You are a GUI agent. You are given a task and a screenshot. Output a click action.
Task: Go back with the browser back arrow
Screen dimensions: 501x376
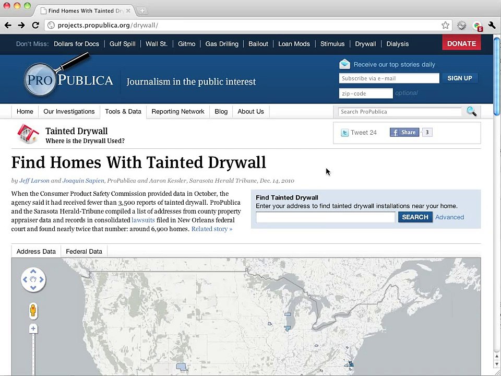(x=8, y=25)
